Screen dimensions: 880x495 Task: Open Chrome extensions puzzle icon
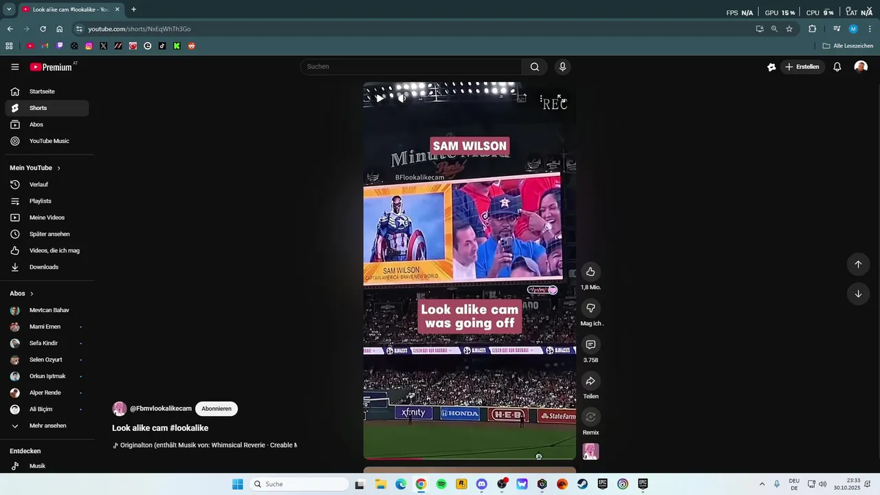point(812,29)
